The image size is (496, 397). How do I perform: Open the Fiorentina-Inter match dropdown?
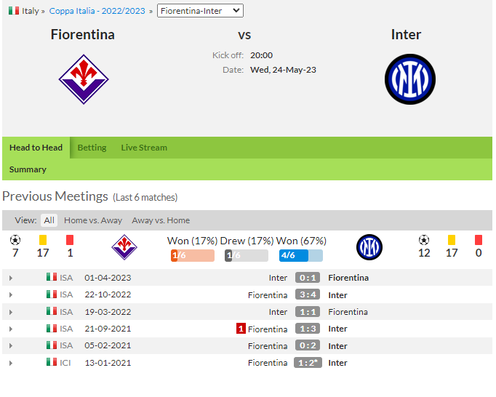tap(200, 11)
